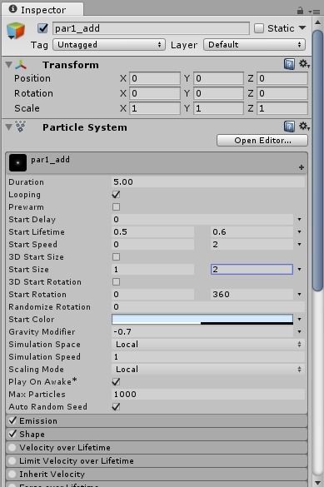Click the scrollbar up arrow

pos(318,22)
